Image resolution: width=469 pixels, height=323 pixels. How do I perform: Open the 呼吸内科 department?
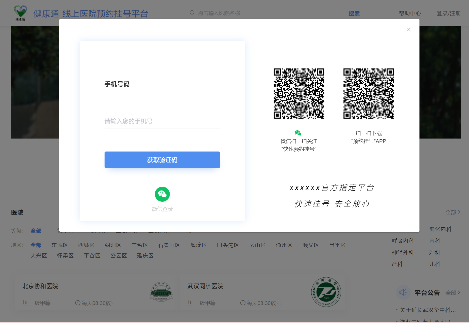(x=403, y=241)
